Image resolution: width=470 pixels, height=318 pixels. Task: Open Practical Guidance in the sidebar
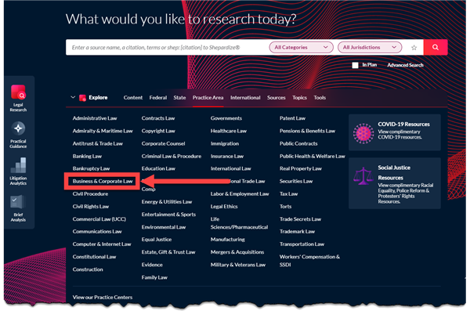pos(18,135)
